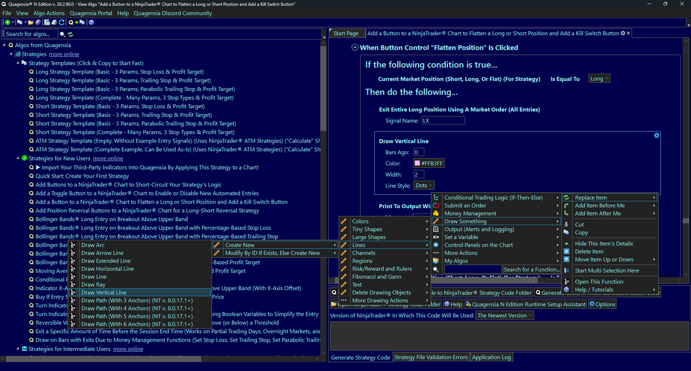Click the Signal Name LX input field

(442, 121)
